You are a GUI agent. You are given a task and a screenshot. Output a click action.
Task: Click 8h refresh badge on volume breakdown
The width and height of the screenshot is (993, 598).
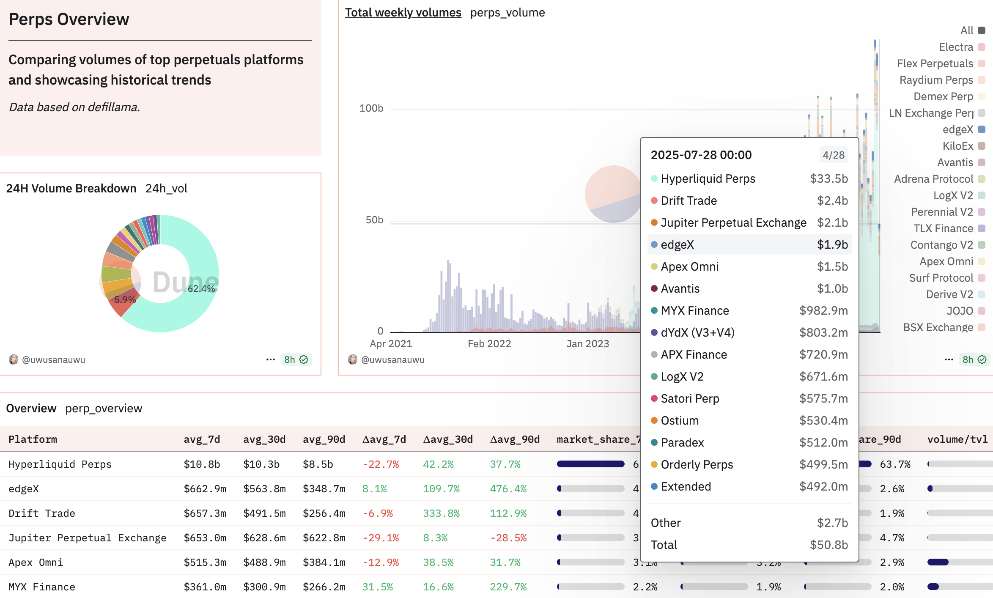point(296,359)
